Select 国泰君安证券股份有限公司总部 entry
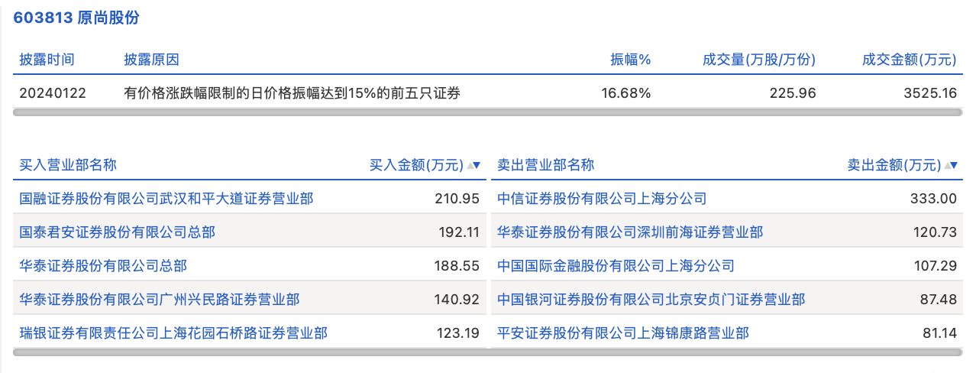This screenshot has width=976, height=373. [118, 232]
